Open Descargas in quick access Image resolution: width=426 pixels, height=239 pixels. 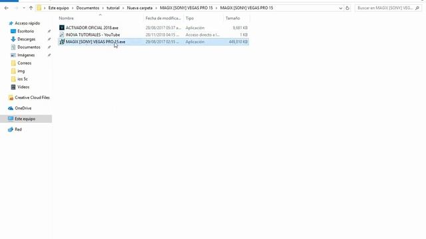tap(27, 39)
